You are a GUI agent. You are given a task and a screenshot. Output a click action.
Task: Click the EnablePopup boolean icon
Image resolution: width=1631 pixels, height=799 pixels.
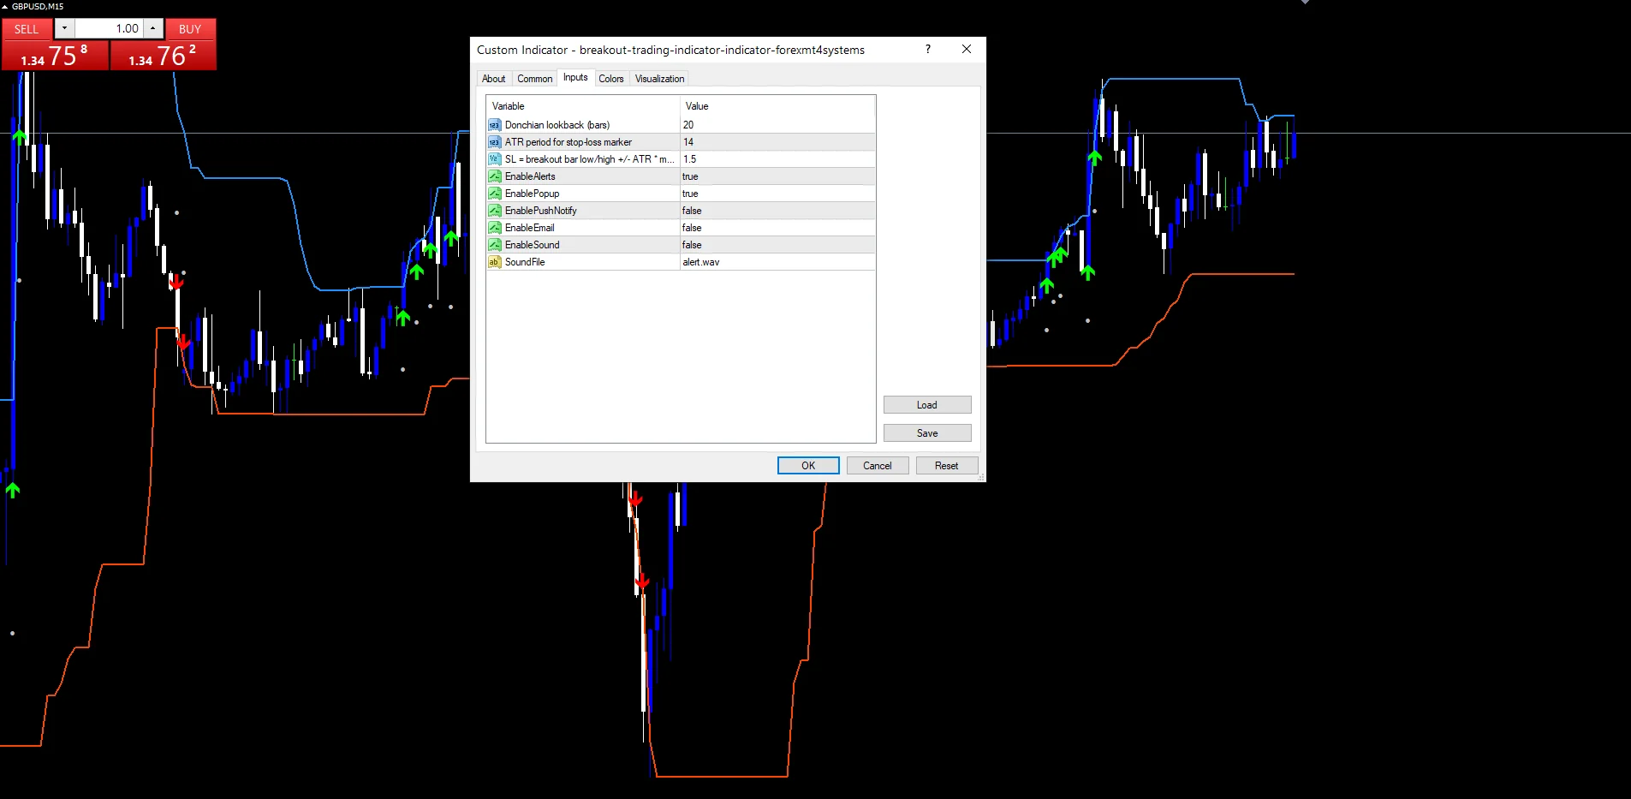(x=494, y=194)
